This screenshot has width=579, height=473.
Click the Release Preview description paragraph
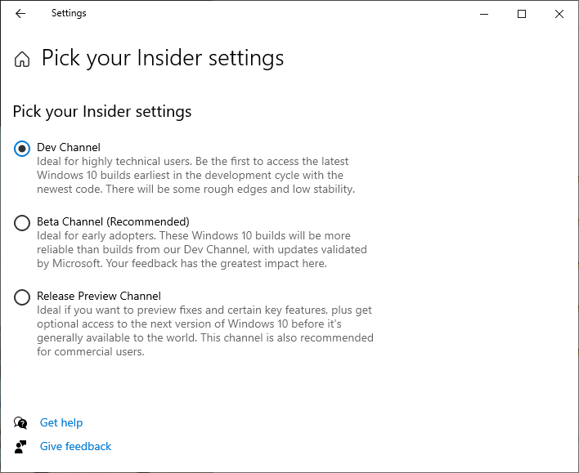[205, 331]
